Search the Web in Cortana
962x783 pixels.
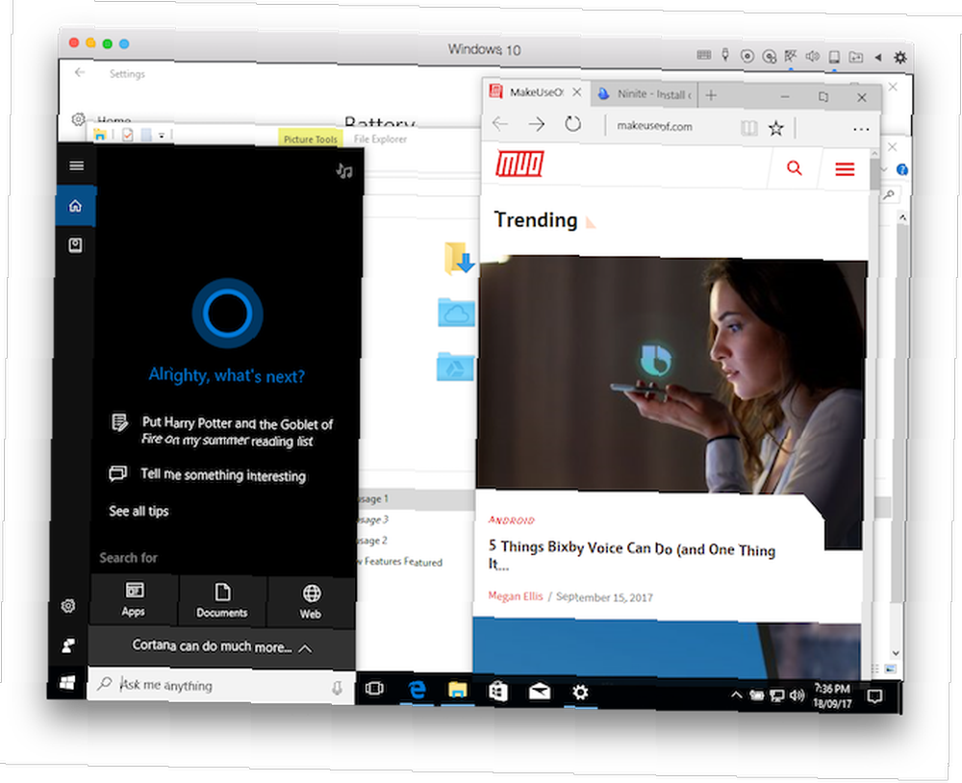click(x=311, y=601)
